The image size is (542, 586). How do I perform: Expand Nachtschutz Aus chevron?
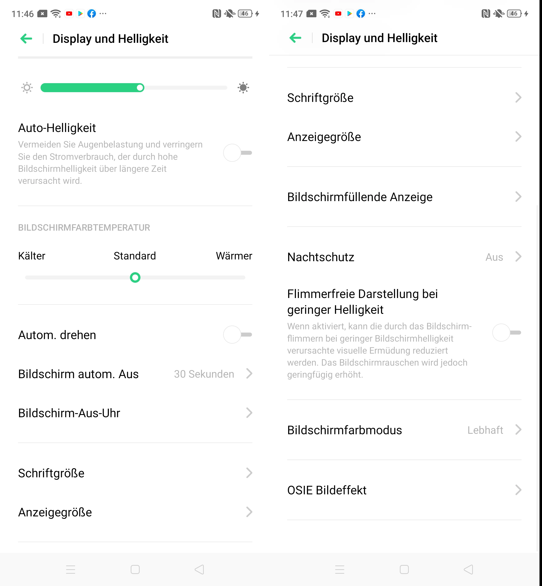coord(518,257)
